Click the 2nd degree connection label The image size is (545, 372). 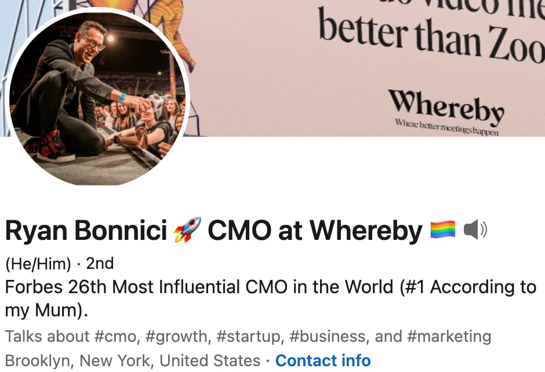[100, 264]
